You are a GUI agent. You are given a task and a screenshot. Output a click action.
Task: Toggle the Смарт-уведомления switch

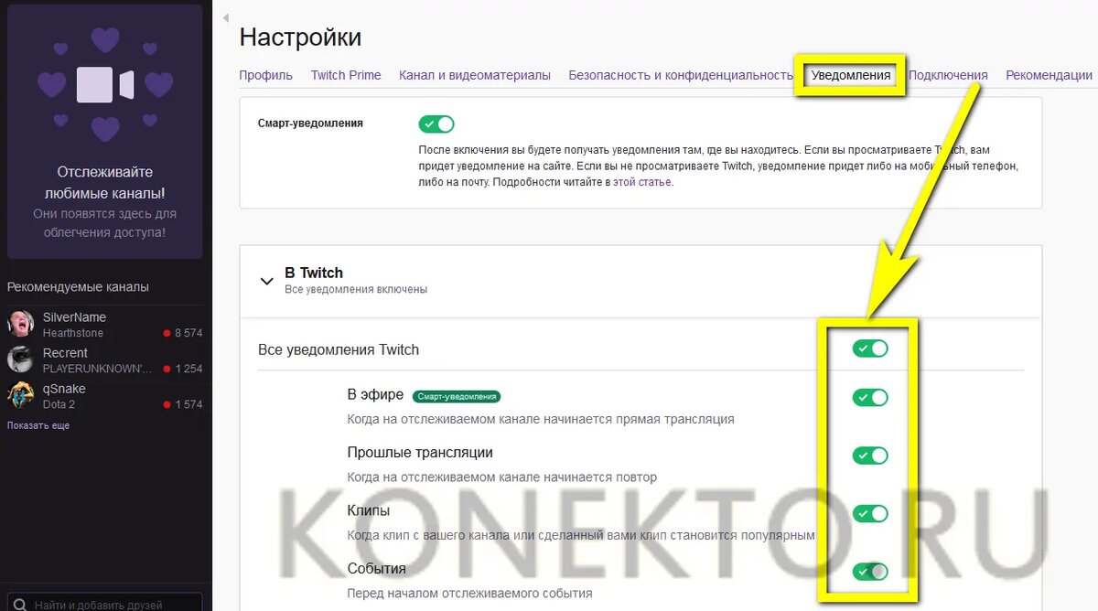(x=436, y=123)
